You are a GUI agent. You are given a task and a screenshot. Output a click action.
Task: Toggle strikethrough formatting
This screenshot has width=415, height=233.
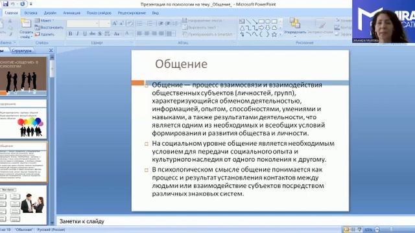[92, 34]
